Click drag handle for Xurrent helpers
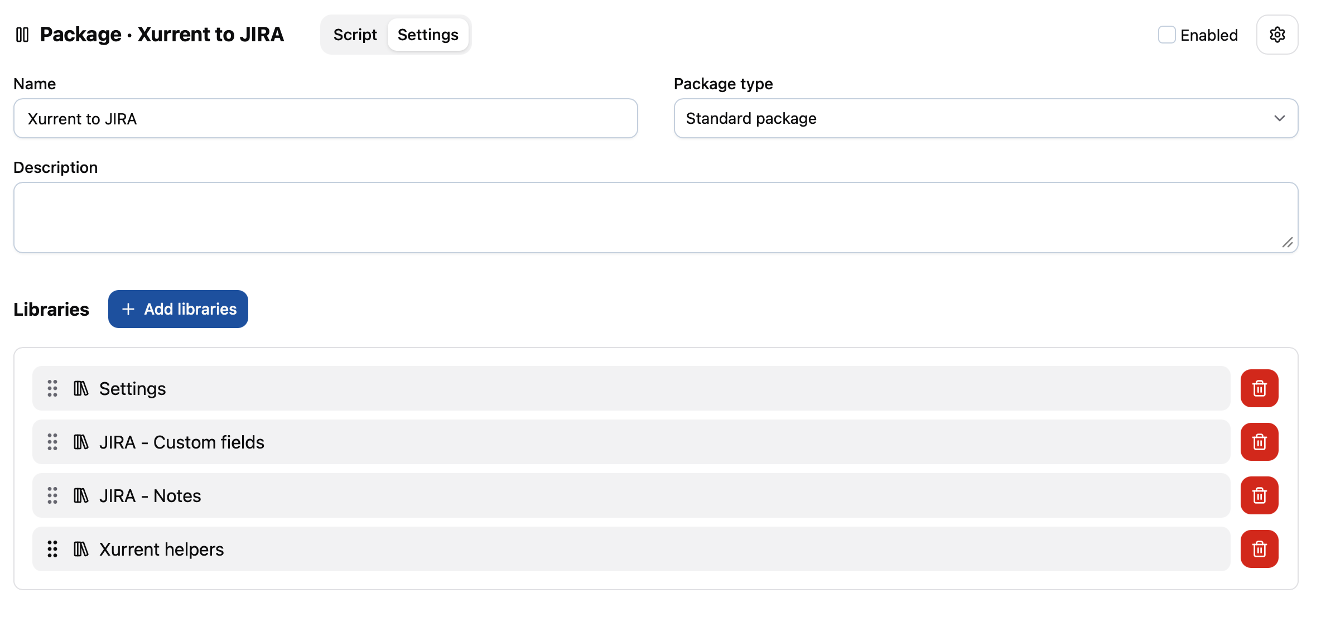1321x617 pixels. pyautogui.click(x=52, y=549)
